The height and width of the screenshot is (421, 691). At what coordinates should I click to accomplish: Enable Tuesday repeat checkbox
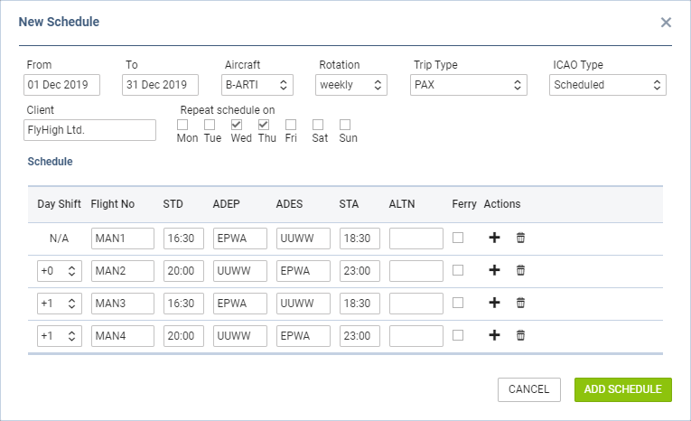[210, 125]
